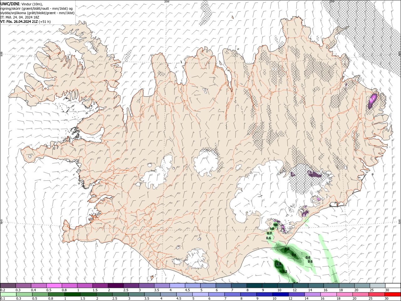Pick the darkest purple swatch labeled 2
The width and height of the screenshot is (401, 301).
115,286
